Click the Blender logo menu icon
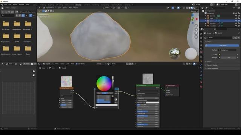Screen dimensions: 241x135 [2, 4]
